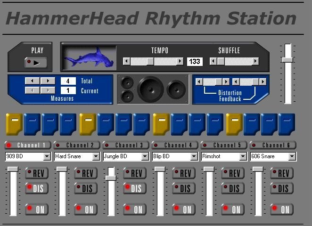Viewport: 312px width, 226px height.
Task: Click the Total measures field showing 4
Action: click(x=68, y=81)
